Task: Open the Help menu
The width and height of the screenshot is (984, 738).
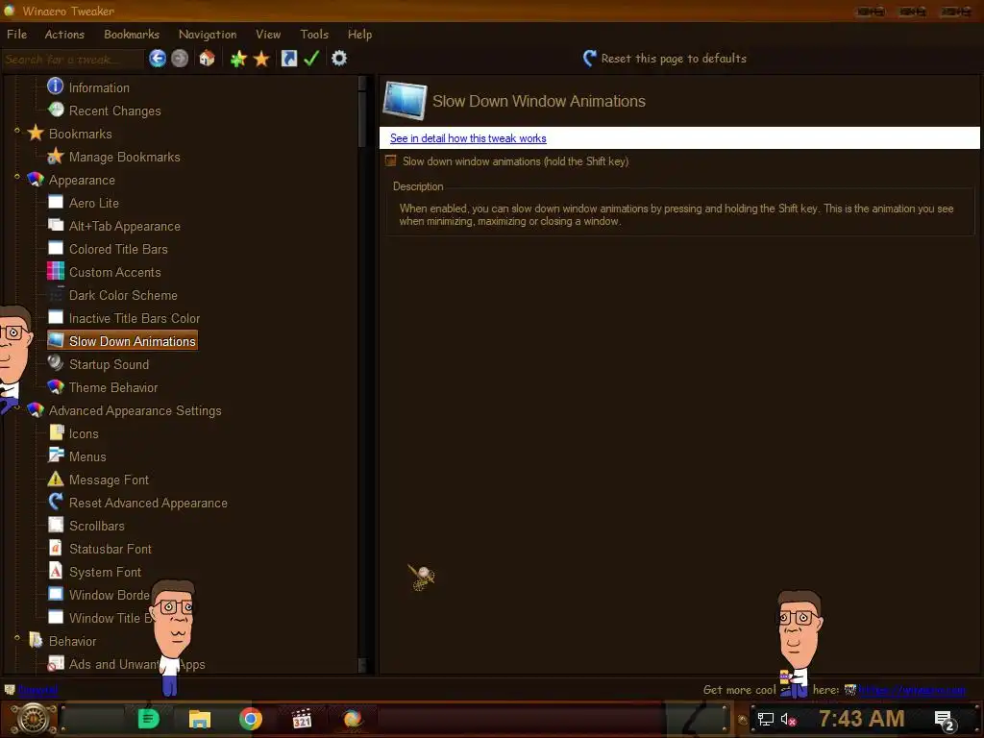Action: [x=360, y=34]
